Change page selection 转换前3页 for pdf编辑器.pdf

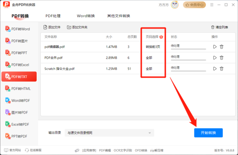pyautogui.click(x=153, y=46)
